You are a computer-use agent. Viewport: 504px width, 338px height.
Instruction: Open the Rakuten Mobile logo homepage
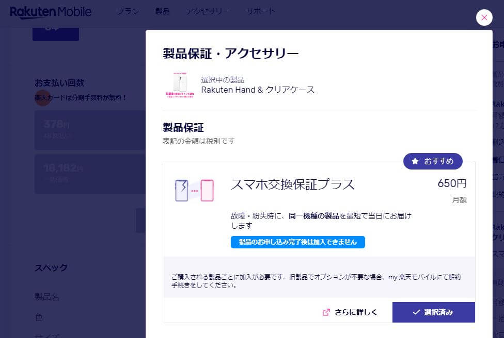pos(51,12)
